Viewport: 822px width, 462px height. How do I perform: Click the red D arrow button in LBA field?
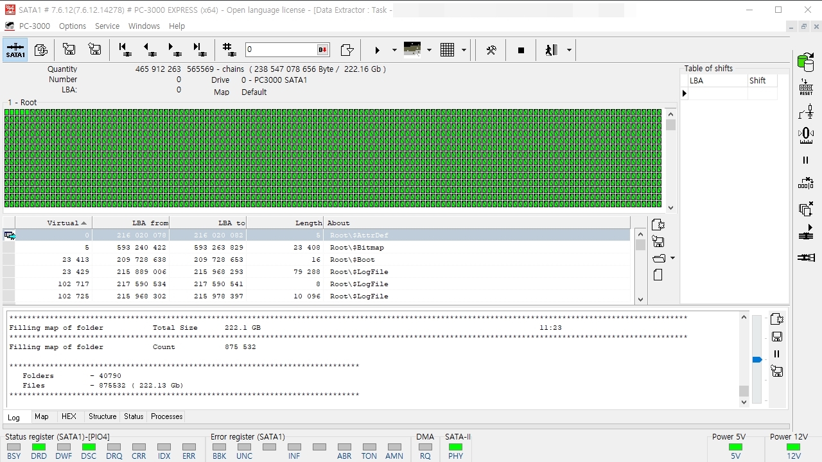click(322, 50)
